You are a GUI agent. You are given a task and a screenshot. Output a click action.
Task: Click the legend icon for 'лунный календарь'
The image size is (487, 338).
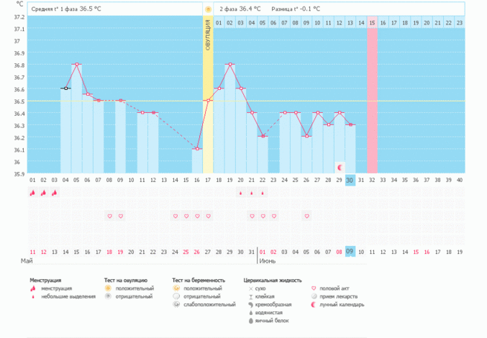313,304
